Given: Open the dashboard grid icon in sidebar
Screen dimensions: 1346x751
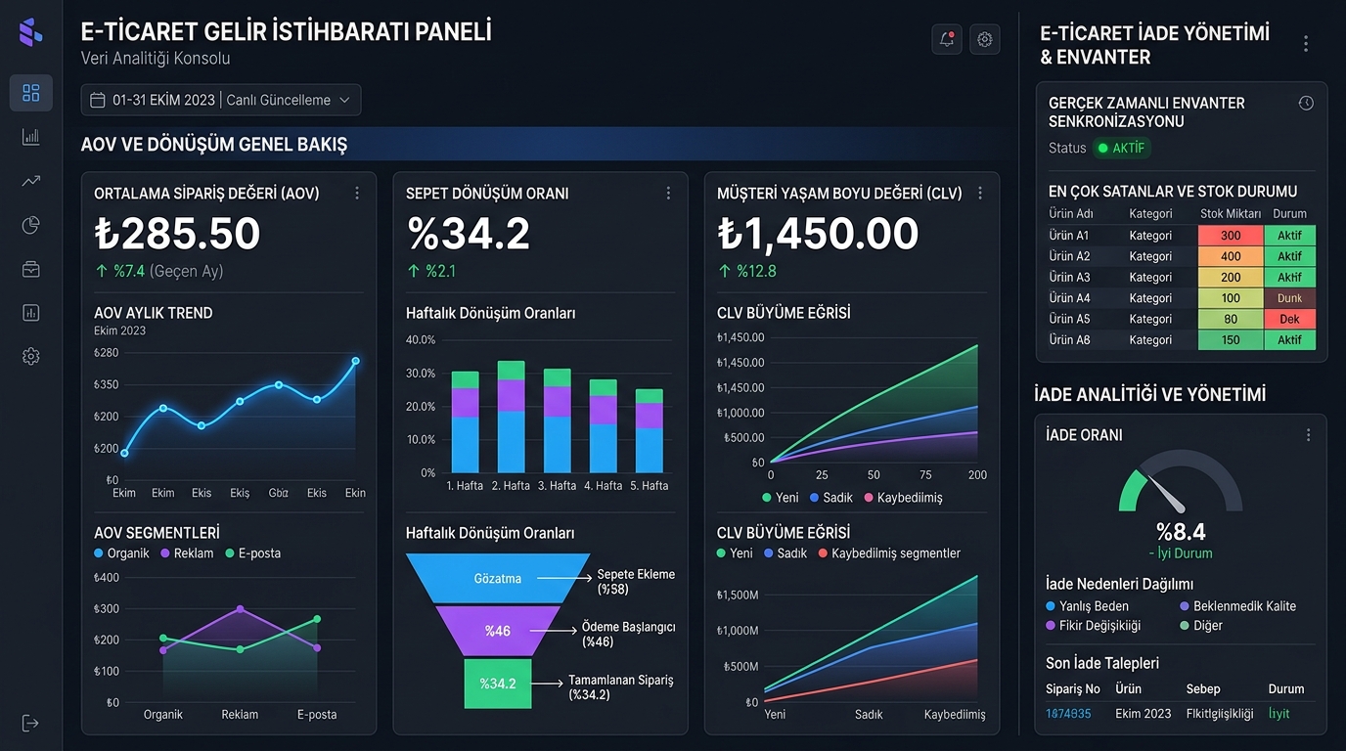Looking at the screenshot, I should click(x=30, y=93).
